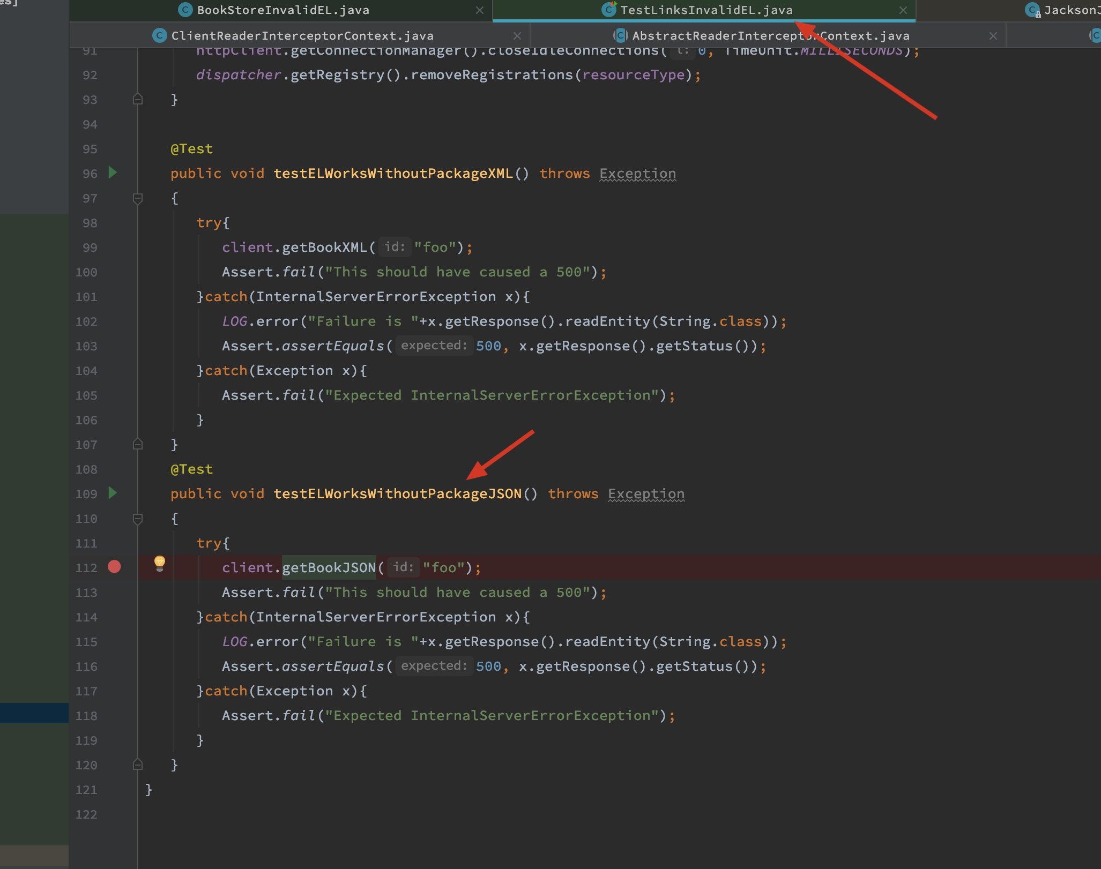Image resolution: width=1101 pixels, height=869 pixels.
Task: Click class icon on TestLinksInvalidEL.java tab
Action: click(x=608, y=10)
